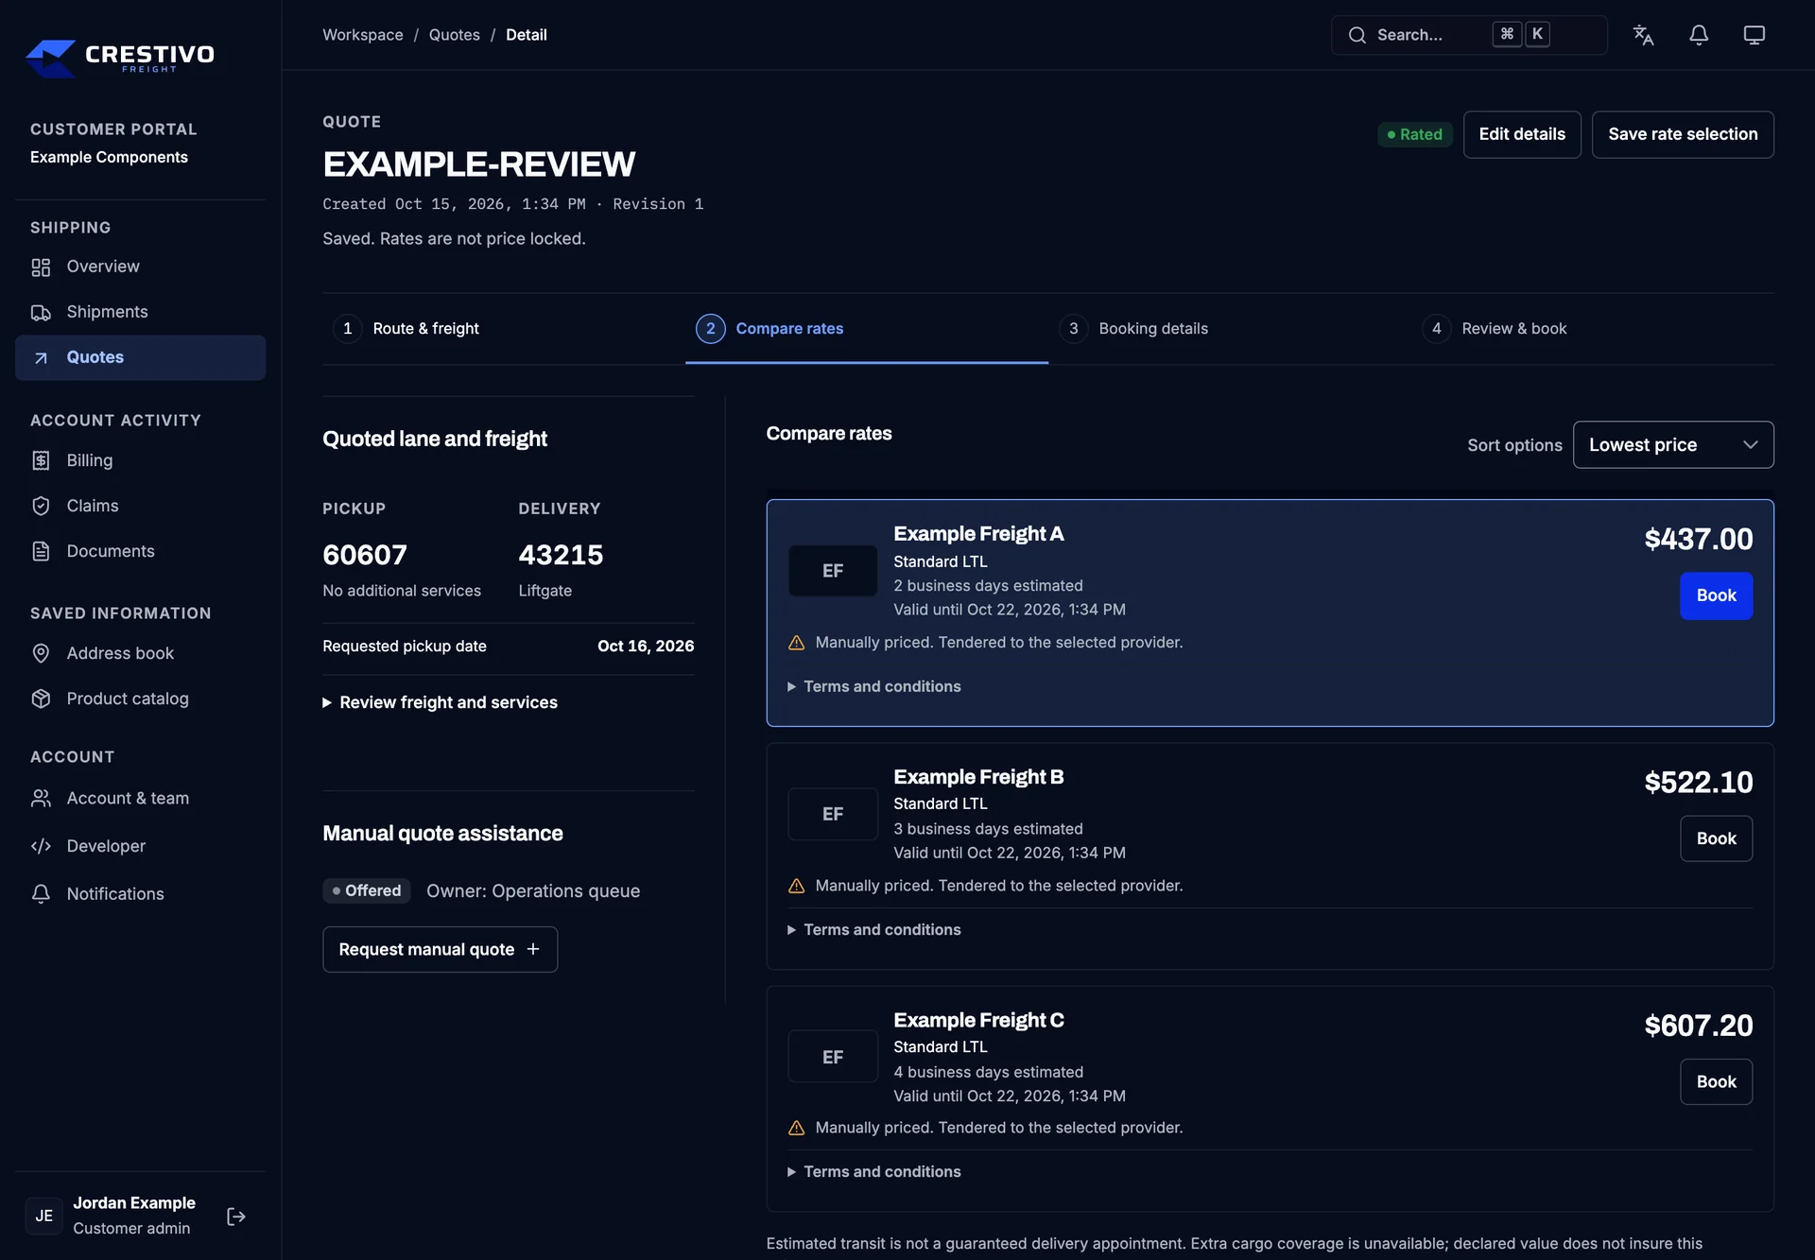
Task: Click the display theme monitor icon
Action: coord(1754,35)
